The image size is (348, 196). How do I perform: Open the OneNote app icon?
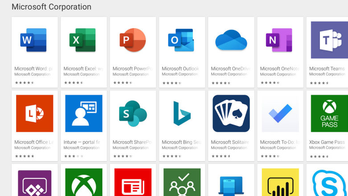pyautogui.click(x=279, y=40)
